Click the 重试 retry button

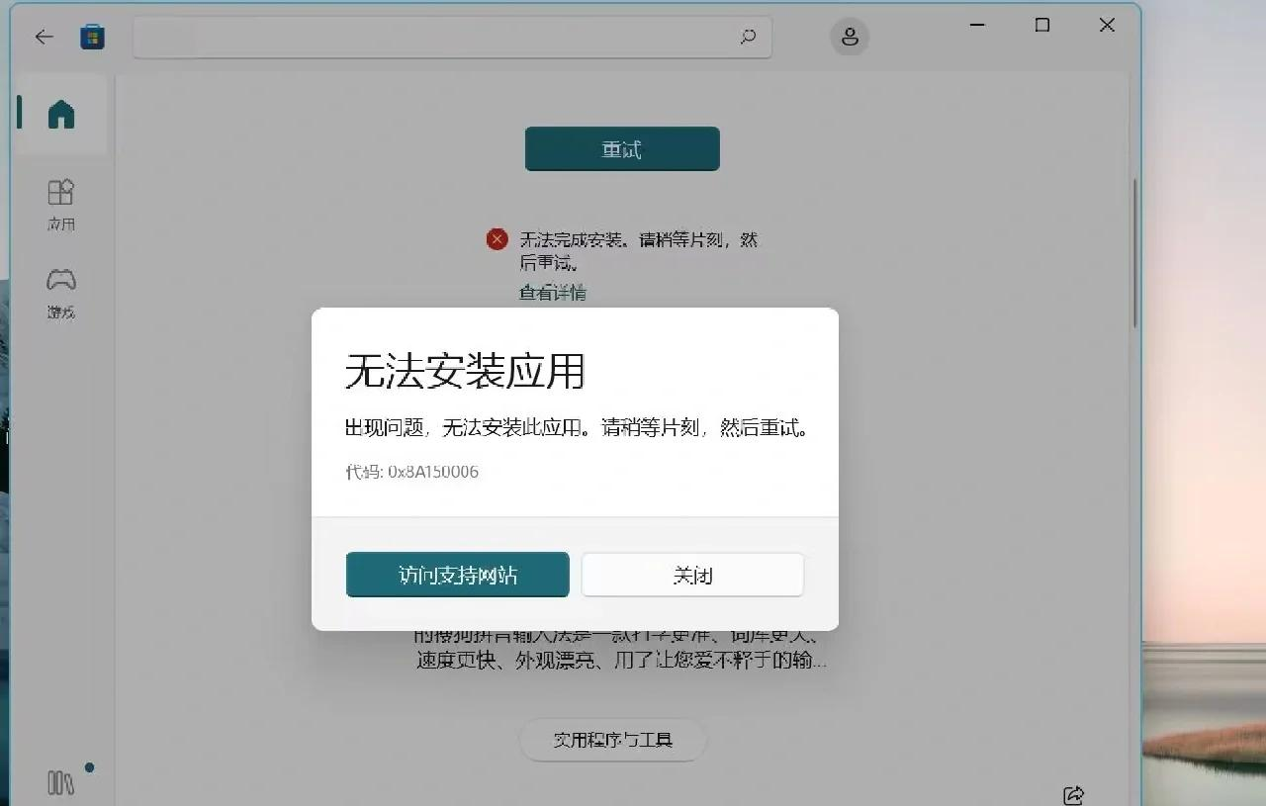click(x=622, y=149)
